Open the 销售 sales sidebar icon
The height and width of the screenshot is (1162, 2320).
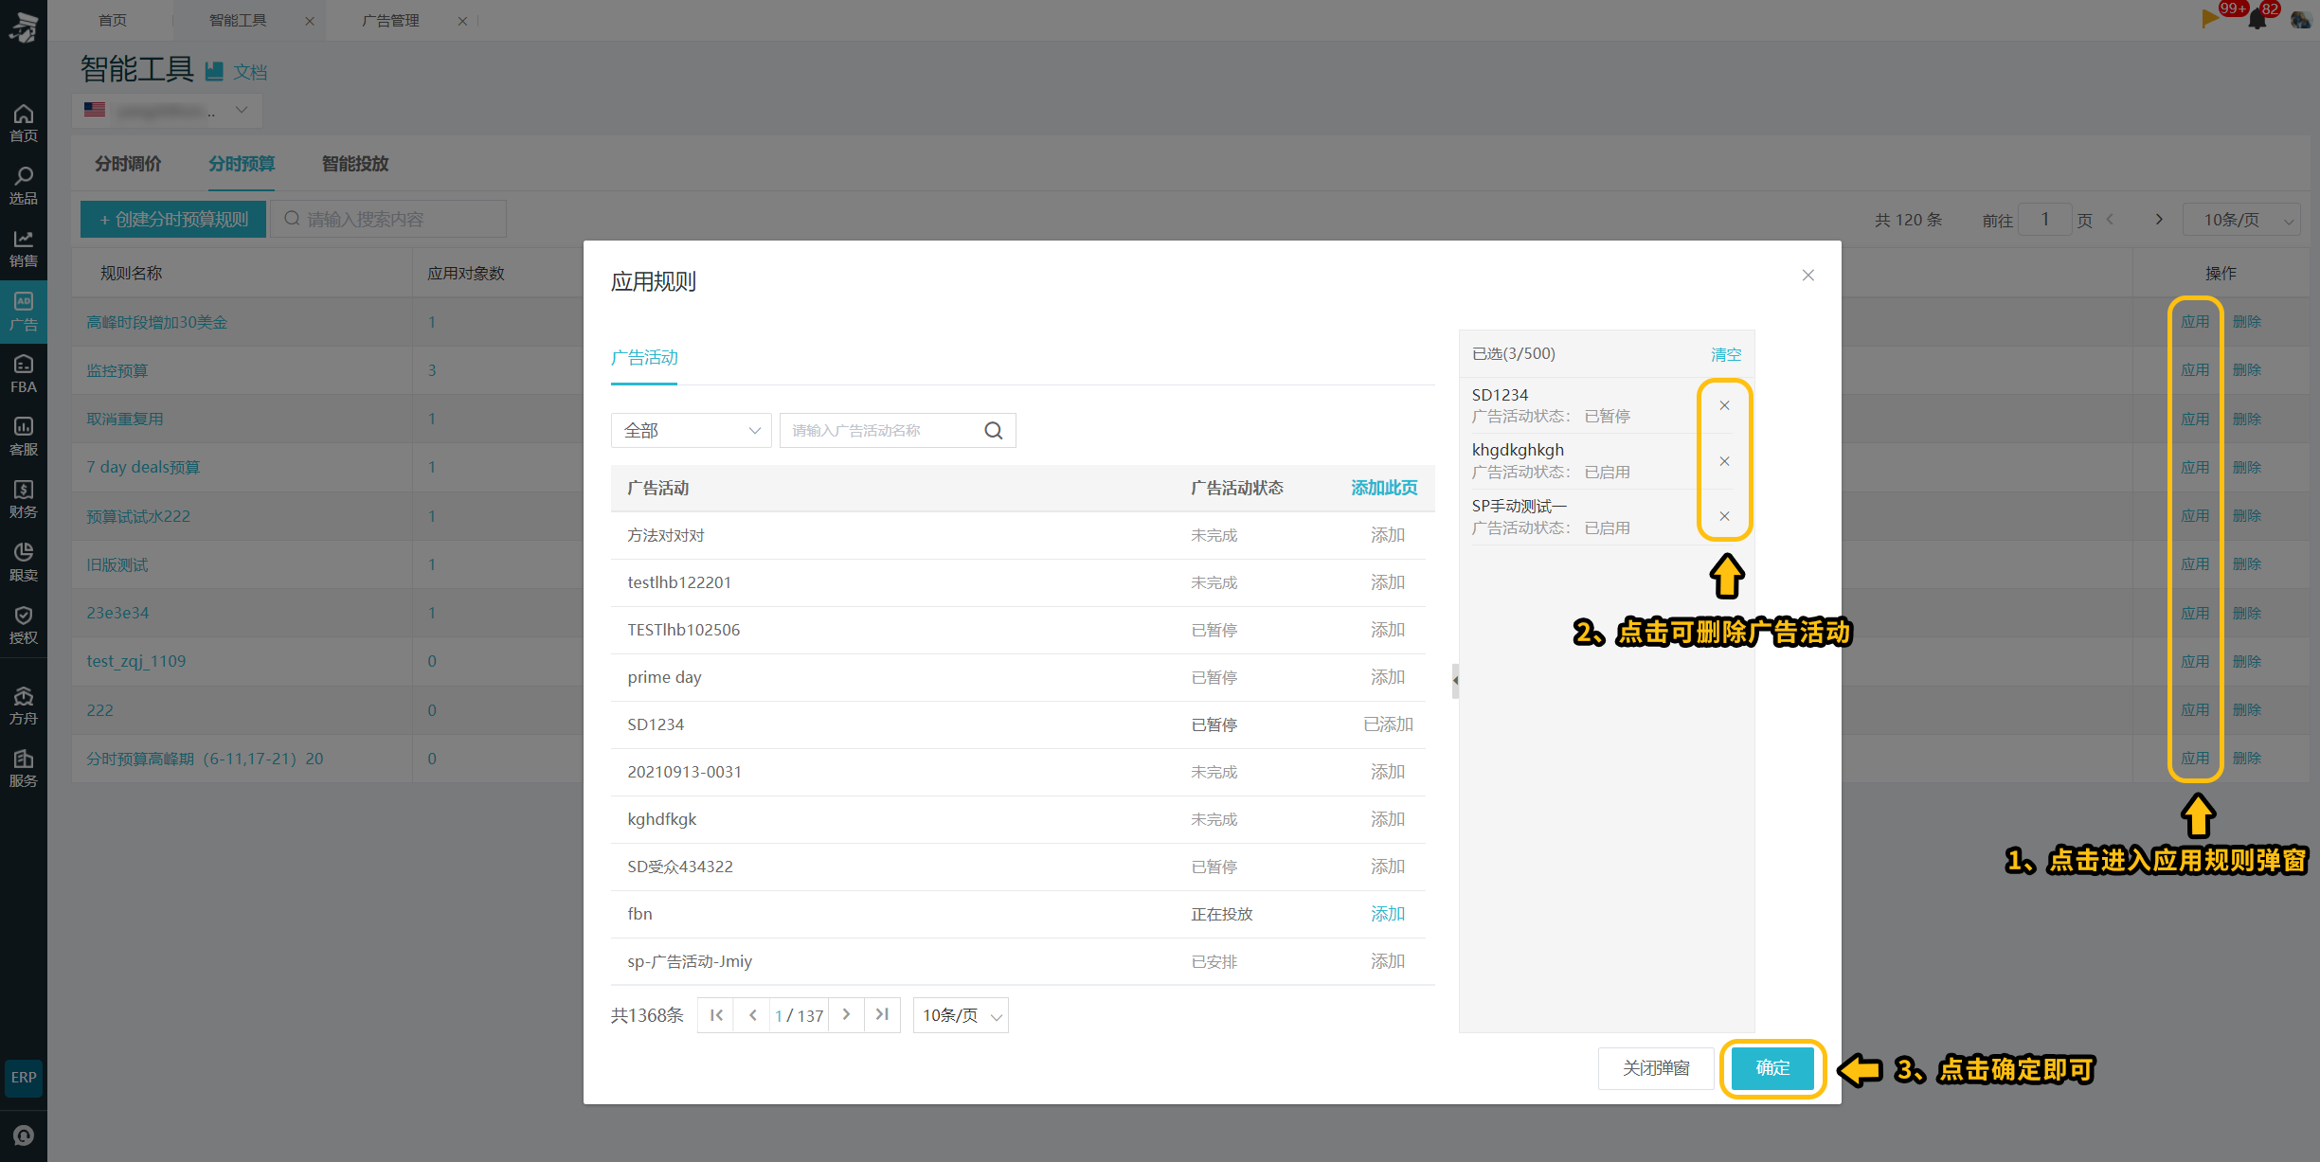24,248
